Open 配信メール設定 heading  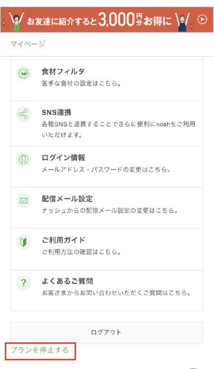pyautogui.click(x=67, y=199)
